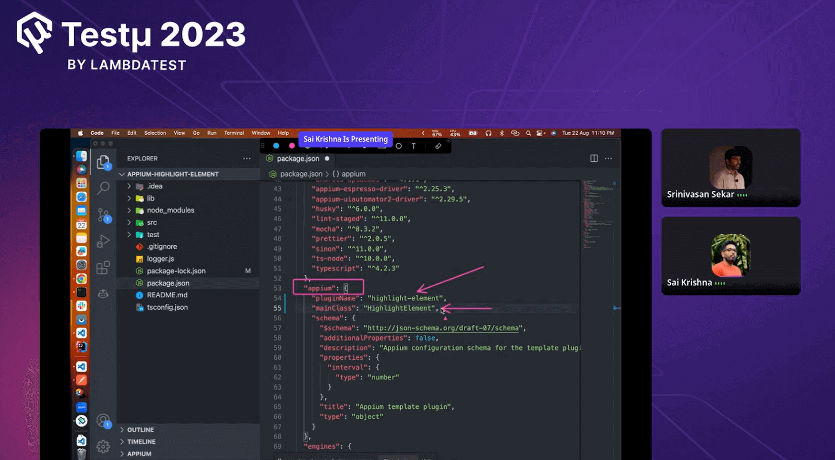
Task: Open the Manage gear in activity bar
Action: point(103,446)
